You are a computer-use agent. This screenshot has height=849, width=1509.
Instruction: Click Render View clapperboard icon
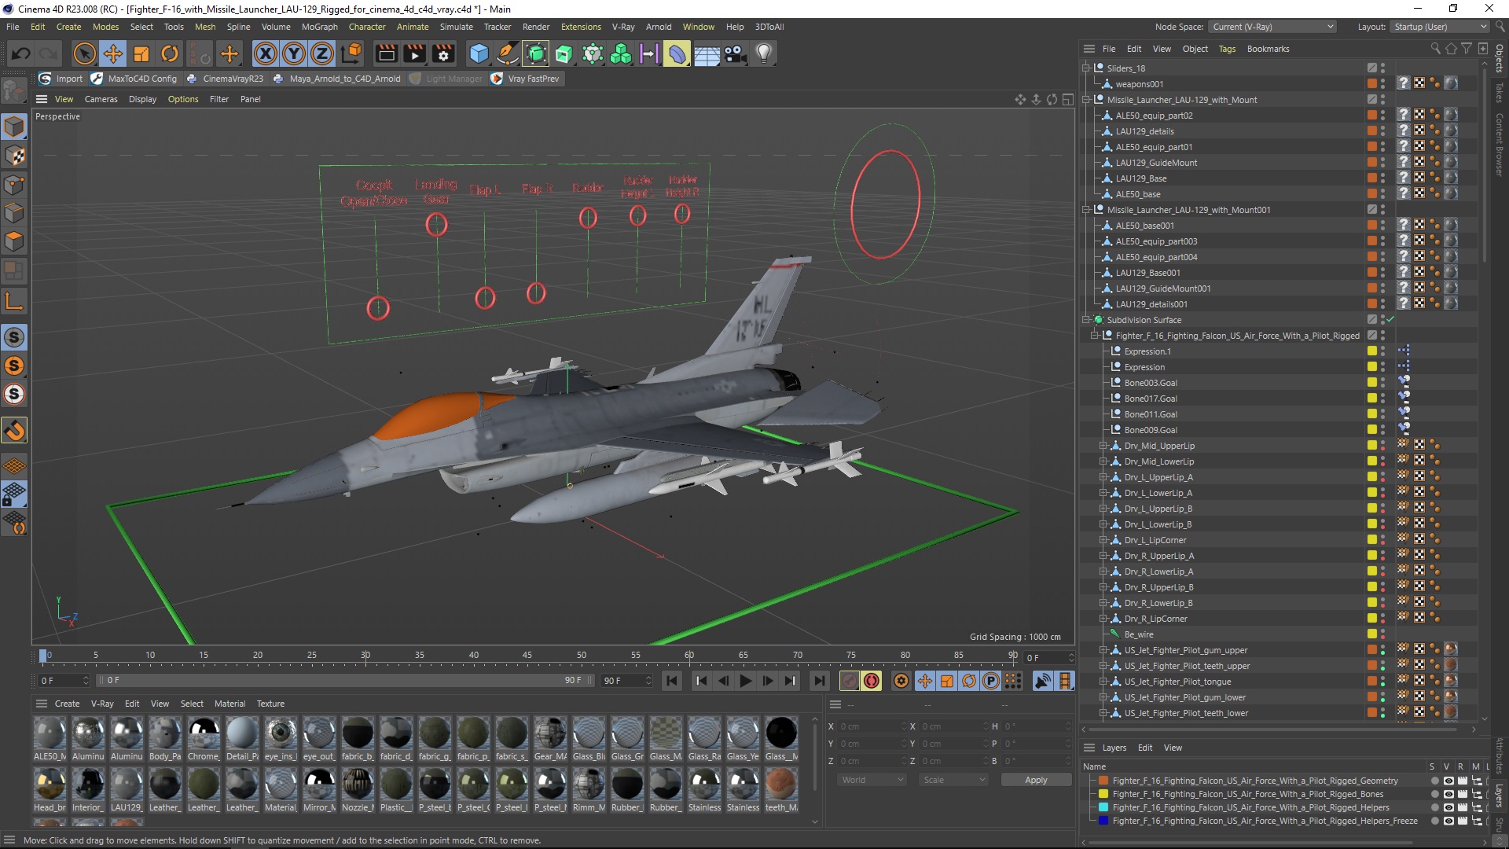point(386,53)
